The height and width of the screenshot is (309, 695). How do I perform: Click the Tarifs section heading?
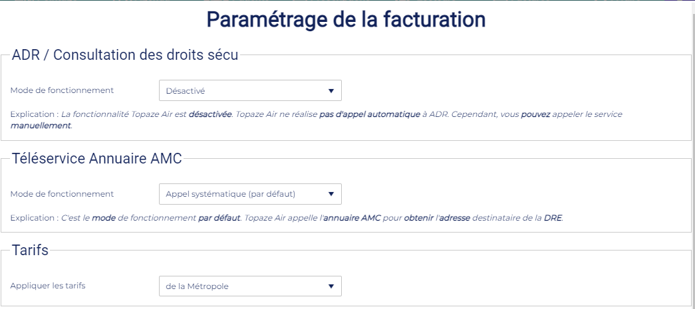pos(31,251)
